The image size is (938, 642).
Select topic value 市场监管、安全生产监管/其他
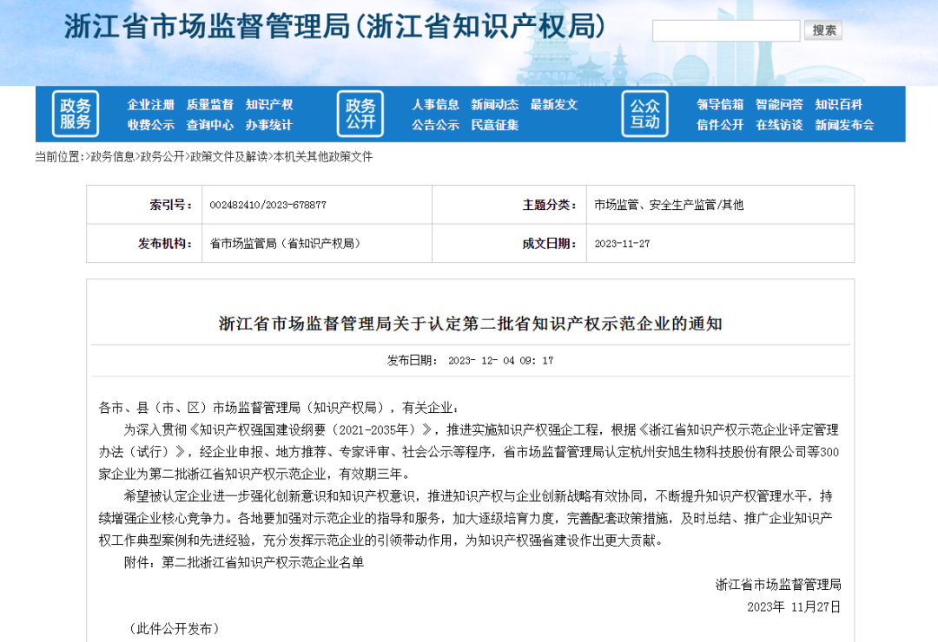pyautogui.click(x=669, y=205)
